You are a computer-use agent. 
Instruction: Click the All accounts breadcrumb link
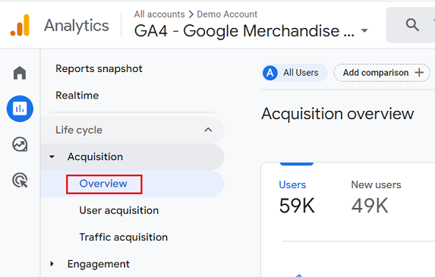[159, 14]
